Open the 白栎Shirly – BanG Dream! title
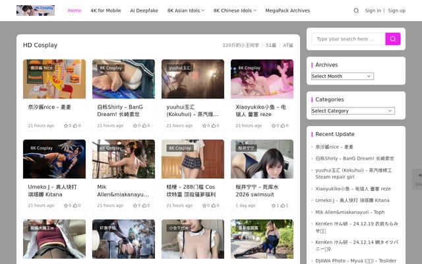Viewport: 422px width, 264px height. (120, 110)
